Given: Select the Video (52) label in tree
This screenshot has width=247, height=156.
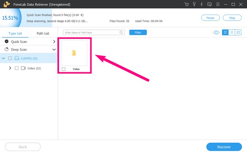Looking at the screenshot, I should (x=34, y=68).
